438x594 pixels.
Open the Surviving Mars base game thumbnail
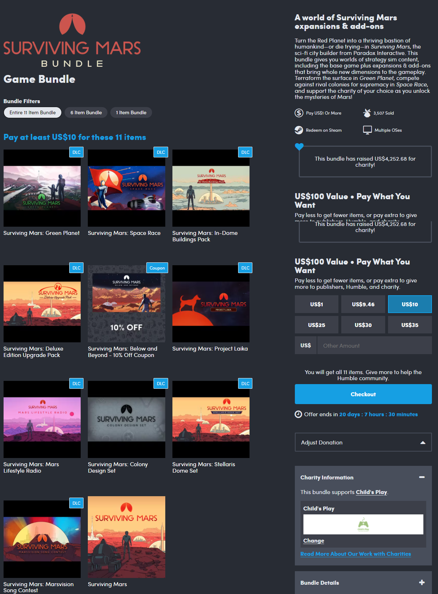pyautogui.click(x=126, y=537)
